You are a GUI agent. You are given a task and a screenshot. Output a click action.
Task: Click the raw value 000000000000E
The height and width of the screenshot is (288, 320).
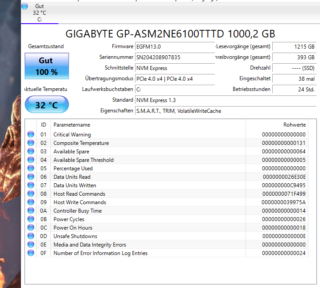[284, 236]
